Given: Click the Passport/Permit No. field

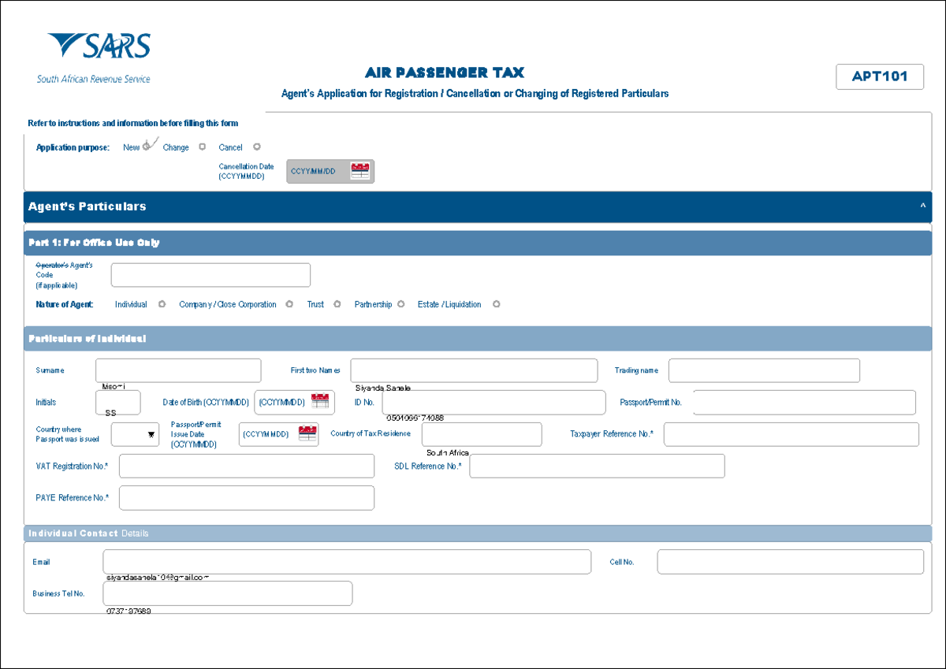Looking at the screenshot, I should click(x=805, y=402).
